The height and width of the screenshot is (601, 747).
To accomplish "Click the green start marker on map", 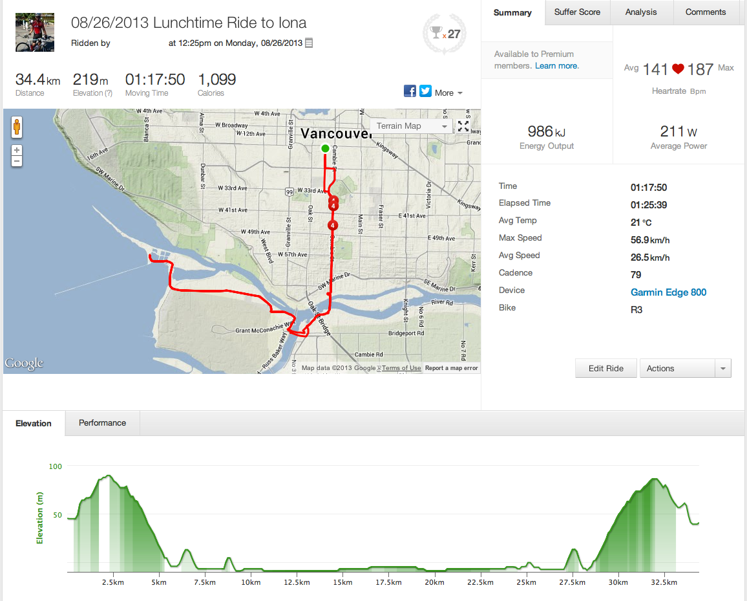I will click(325, 148).
